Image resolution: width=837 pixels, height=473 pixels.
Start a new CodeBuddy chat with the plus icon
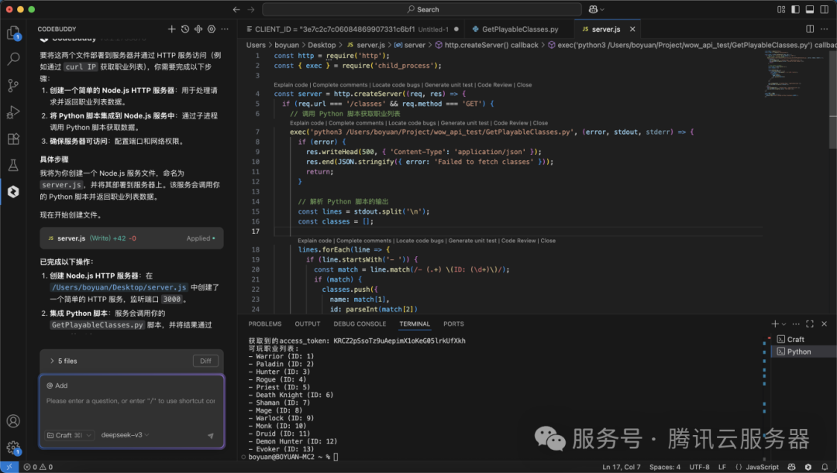click(171, 29)
